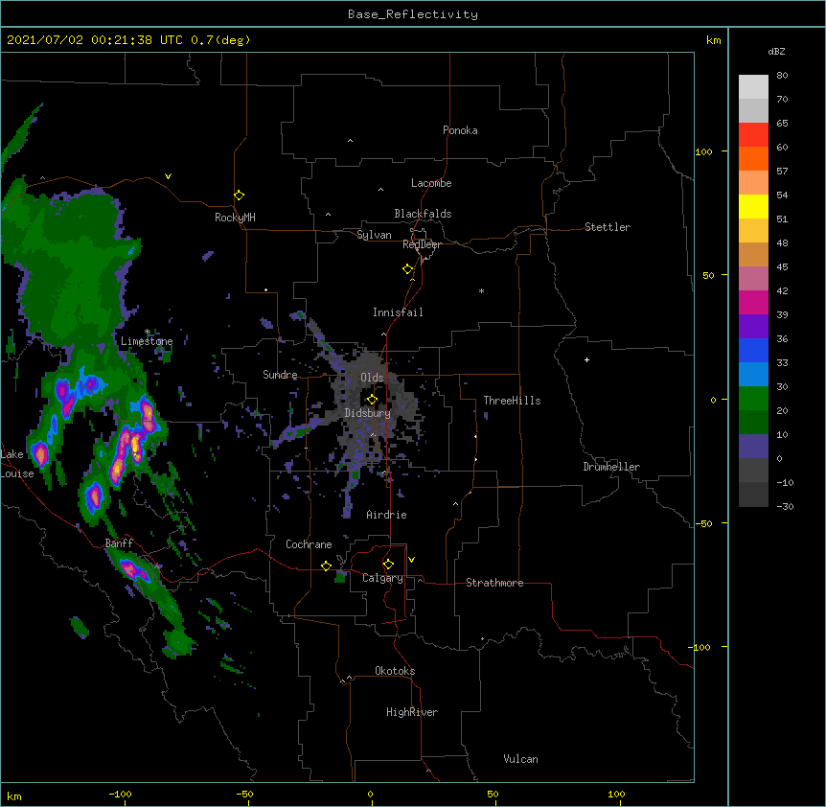This screenshot has width=826, height=807.
Task: Click the Okotoks town label
Action: [395, 671]
